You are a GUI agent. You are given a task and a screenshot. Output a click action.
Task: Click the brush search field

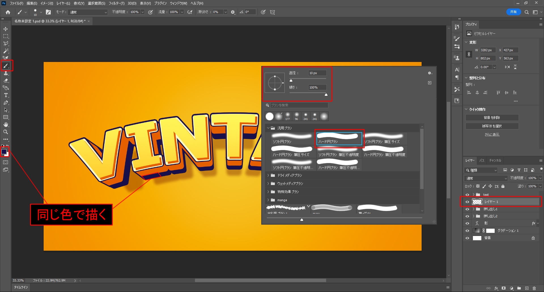tap(299, 105)
